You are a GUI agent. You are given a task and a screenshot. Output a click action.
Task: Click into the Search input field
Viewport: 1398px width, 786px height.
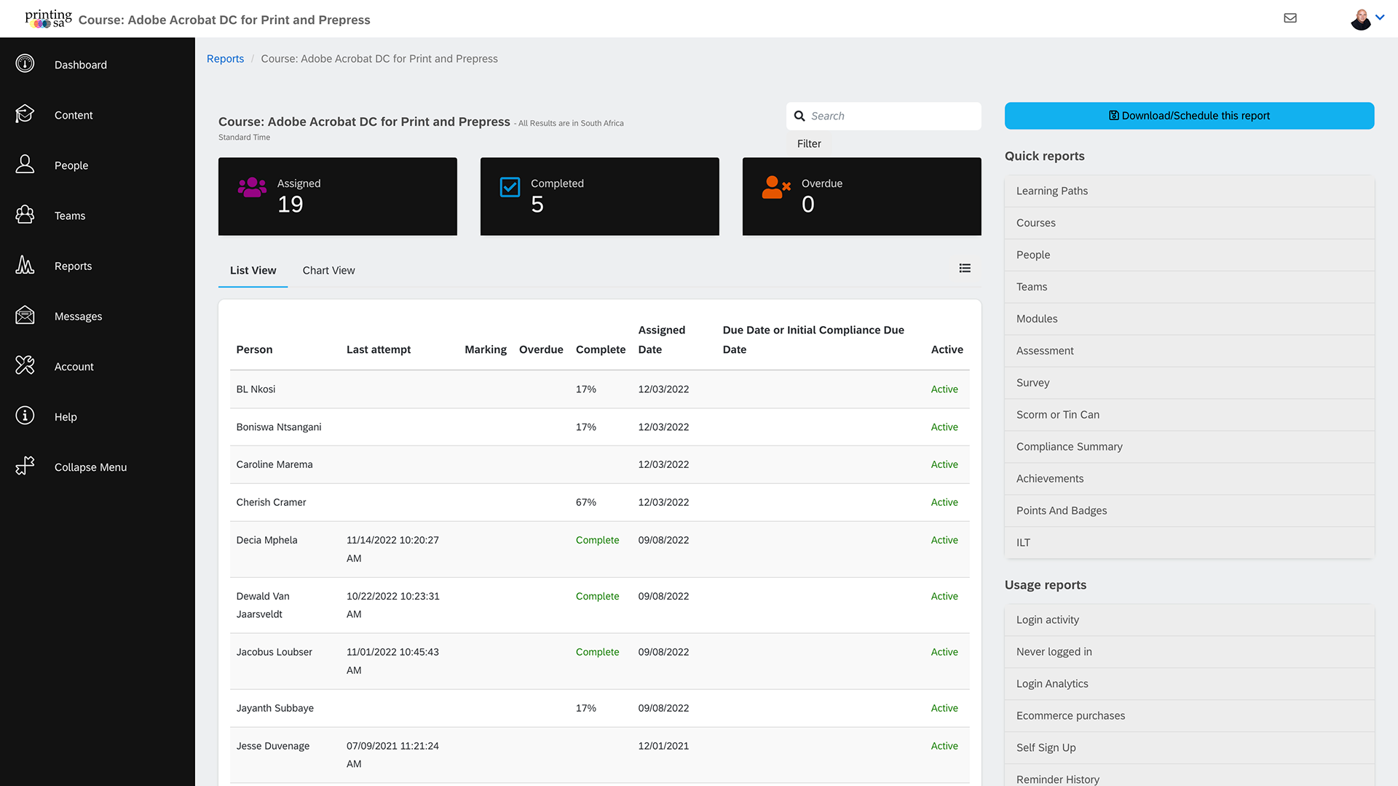(x=883, y=116)
